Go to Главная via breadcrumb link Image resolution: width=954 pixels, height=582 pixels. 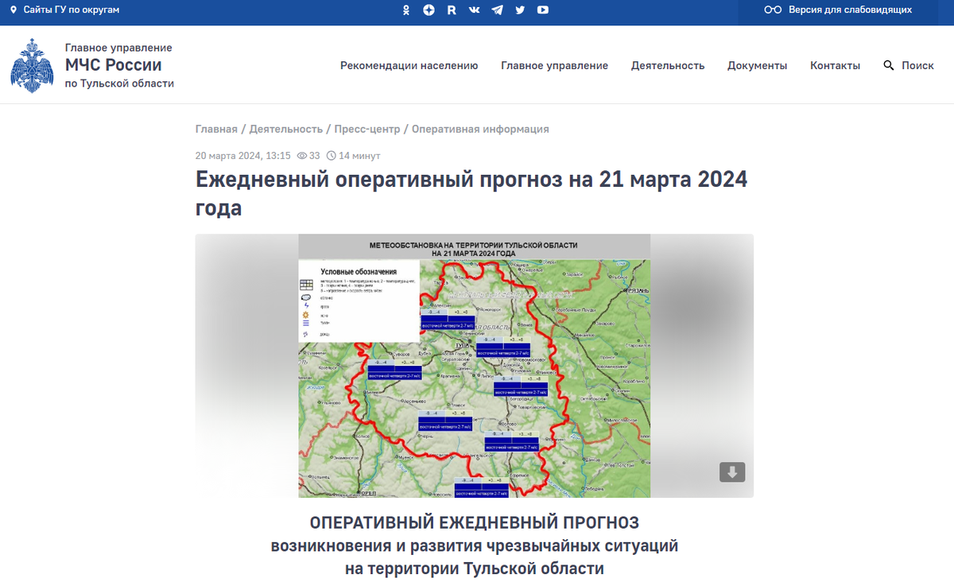tap(215, 128)
